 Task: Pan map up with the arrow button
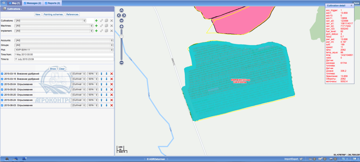pos(121,10)
